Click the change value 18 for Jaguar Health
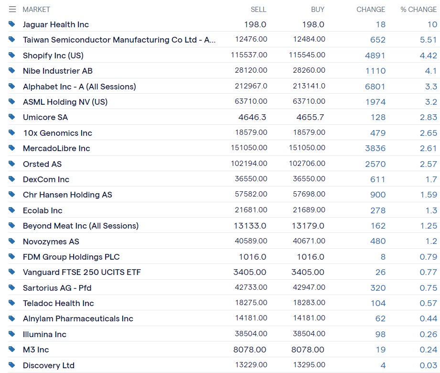Viewport: 440px width, 373px height. (381, 25)
